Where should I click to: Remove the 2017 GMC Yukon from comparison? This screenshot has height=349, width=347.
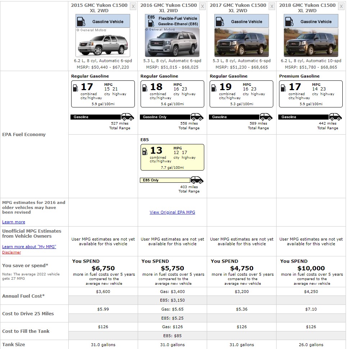point(272,6)
